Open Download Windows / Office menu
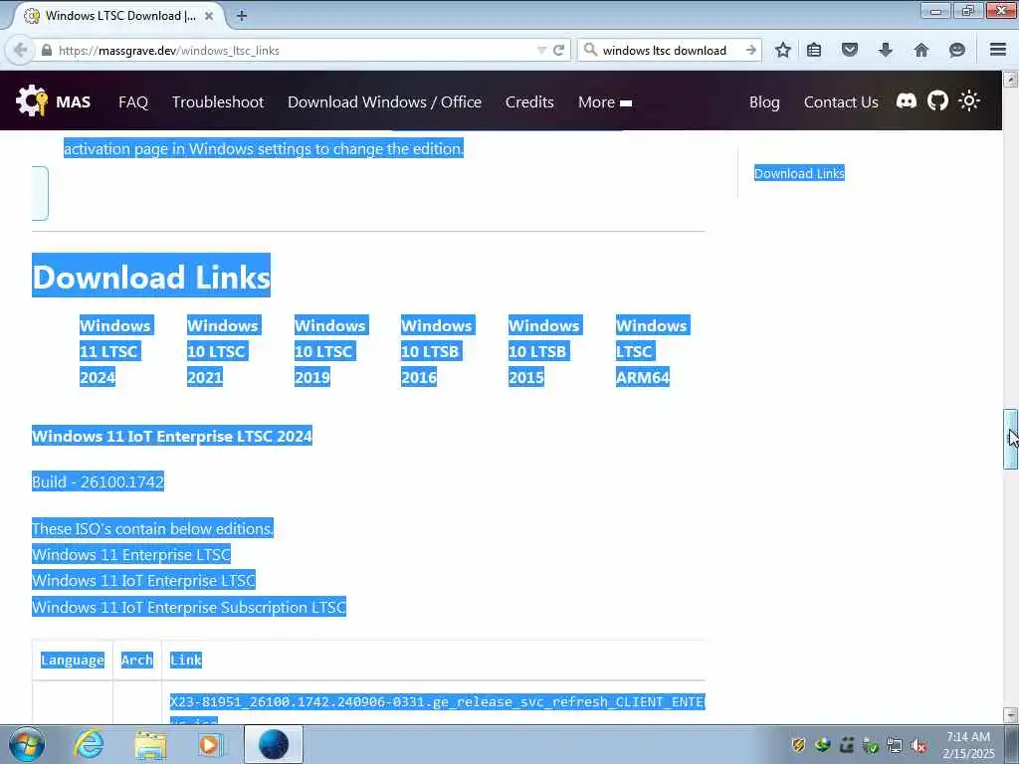The image size is (1019, 764). click(x=385, y=102)
